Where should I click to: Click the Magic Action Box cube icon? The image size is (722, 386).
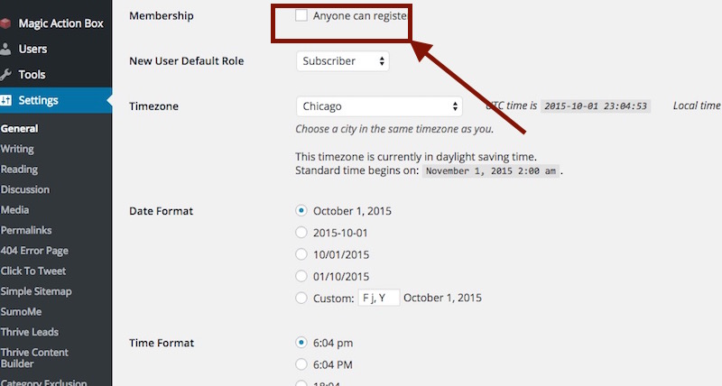pos(5,23)
